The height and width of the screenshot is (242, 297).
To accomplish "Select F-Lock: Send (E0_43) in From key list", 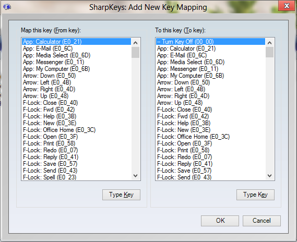I will point(77,171).
